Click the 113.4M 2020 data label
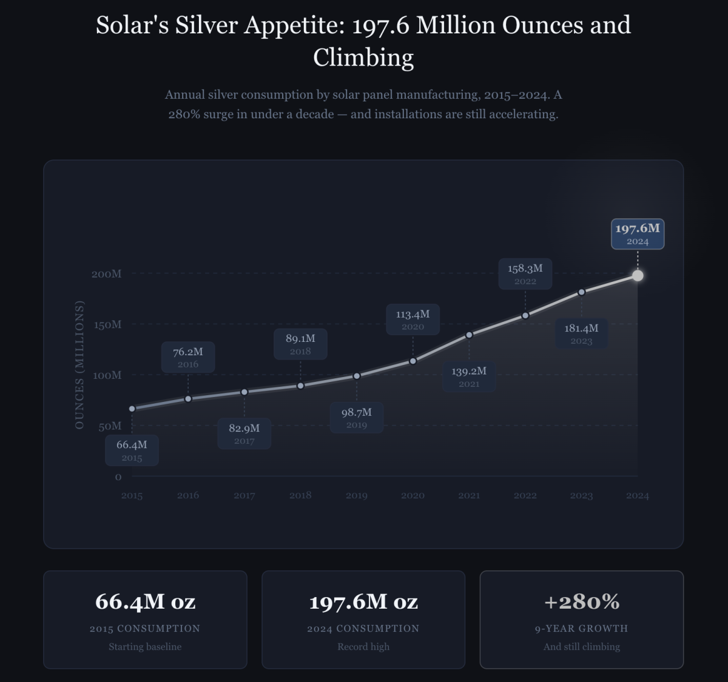 [413, 319]
